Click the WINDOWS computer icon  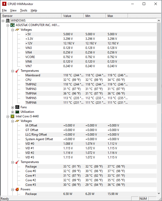(8, 21)
